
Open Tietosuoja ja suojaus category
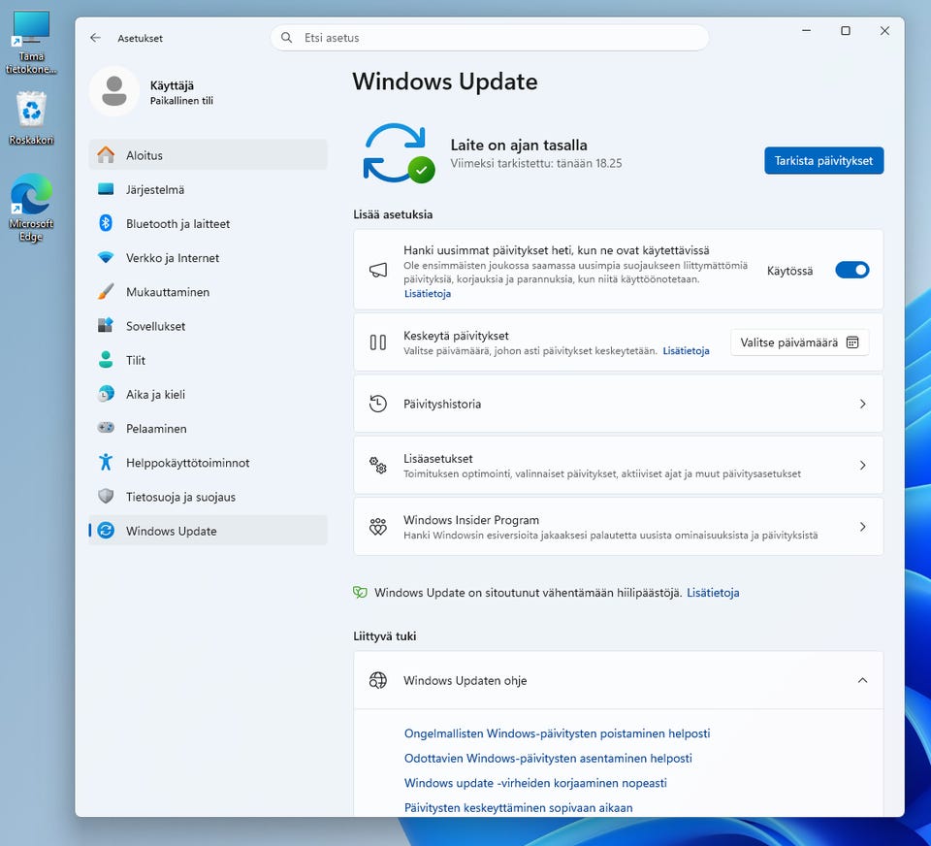tap(208, 496)
